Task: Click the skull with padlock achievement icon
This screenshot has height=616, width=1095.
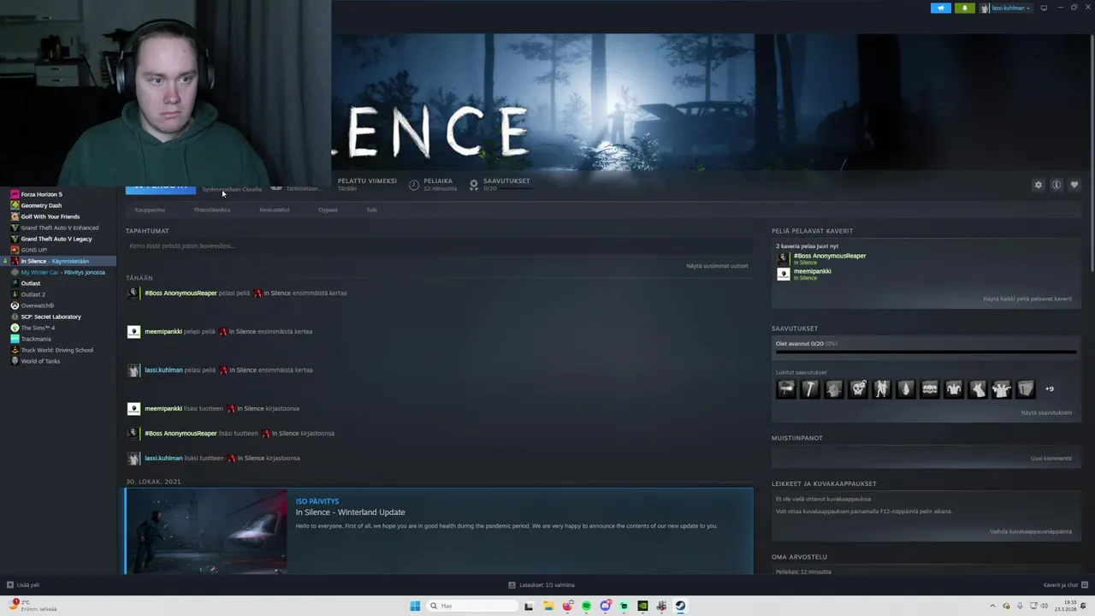Action: 858,389
